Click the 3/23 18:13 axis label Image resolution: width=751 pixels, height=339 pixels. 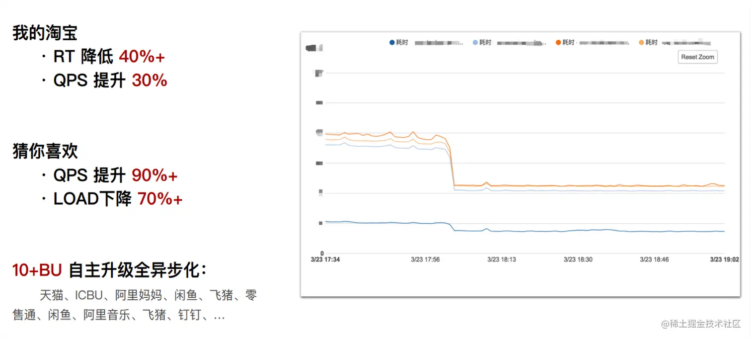(502, 259)
